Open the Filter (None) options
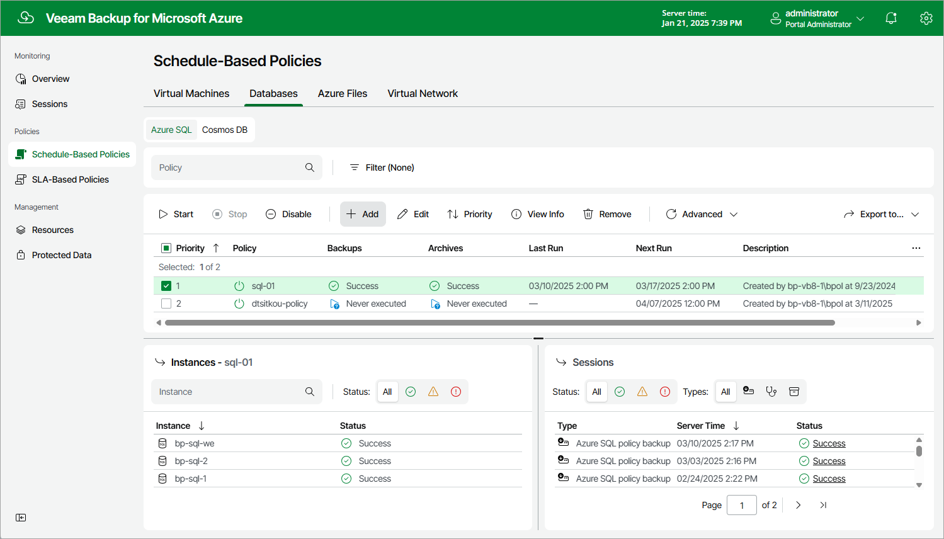944x539 pixels. (x=382, y=167)
